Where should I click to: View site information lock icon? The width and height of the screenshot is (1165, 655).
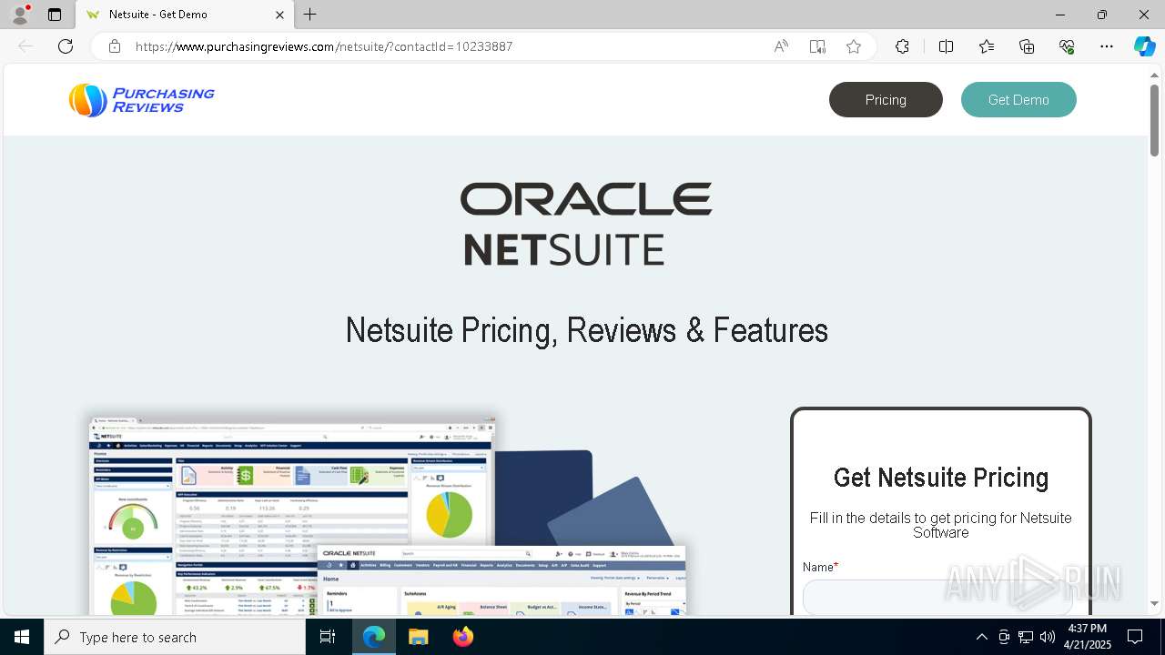click(115, 46)
